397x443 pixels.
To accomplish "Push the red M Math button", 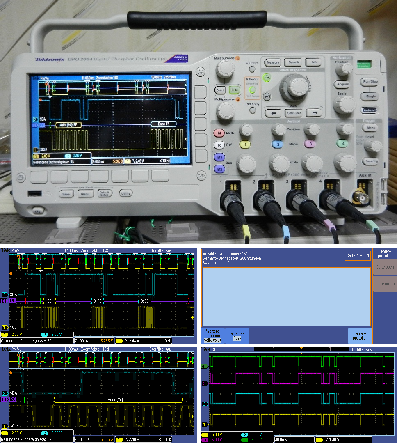I will [x=219, y=133].
